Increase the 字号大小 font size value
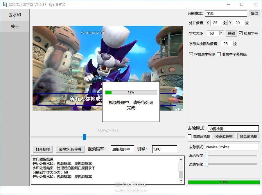 pos(221,32)
